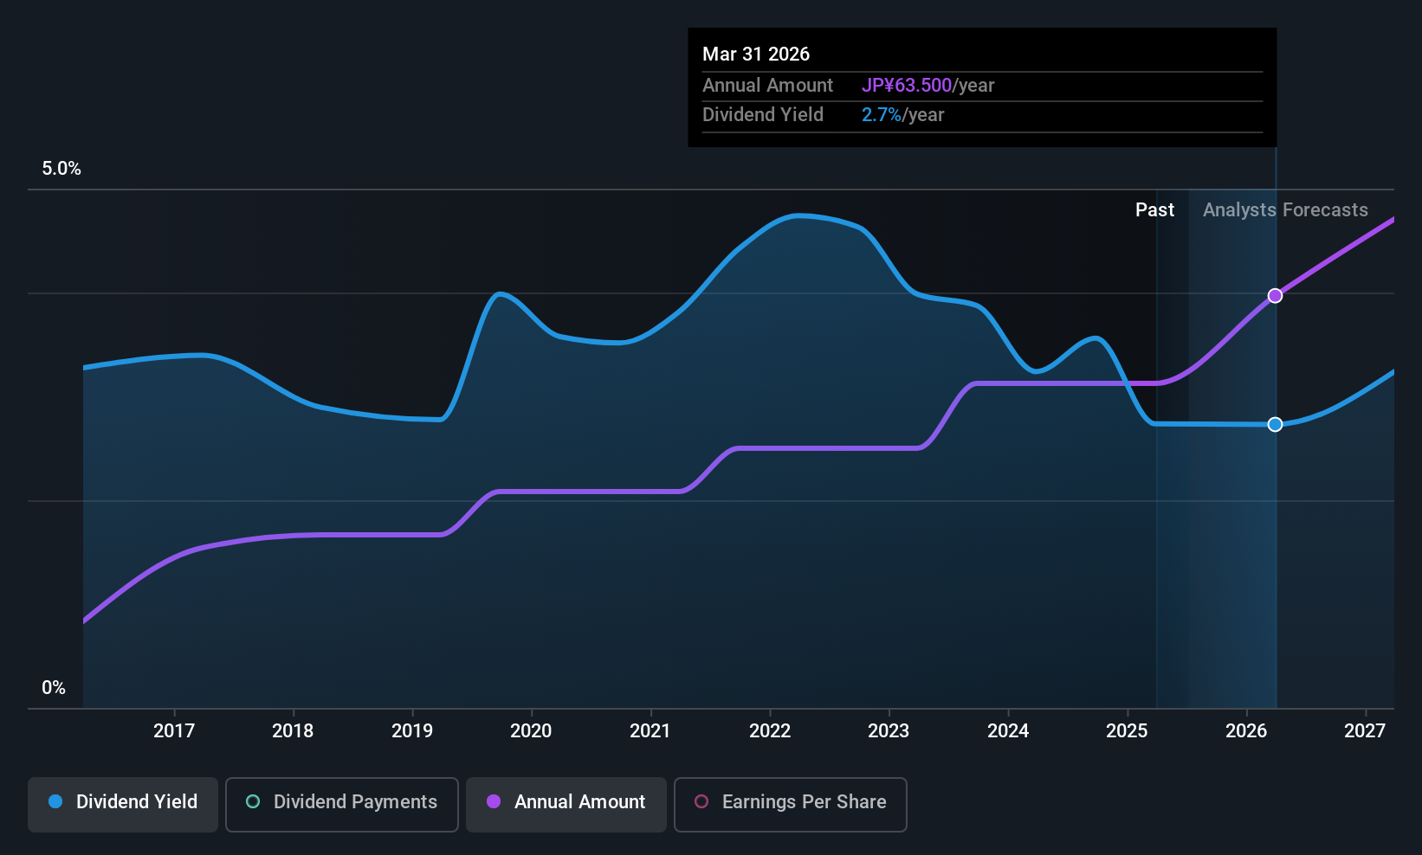This screenshot has width=1422, height=855.
Task: Click the 2.7% dividend yield value
Action: 882,114
